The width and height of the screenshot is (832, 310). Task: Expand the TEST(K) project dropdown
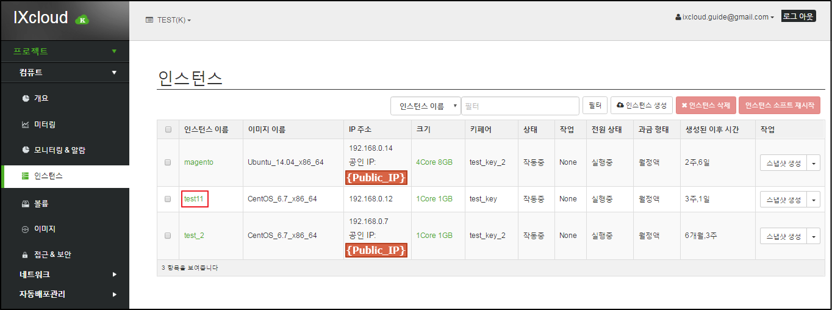(168, 20)
